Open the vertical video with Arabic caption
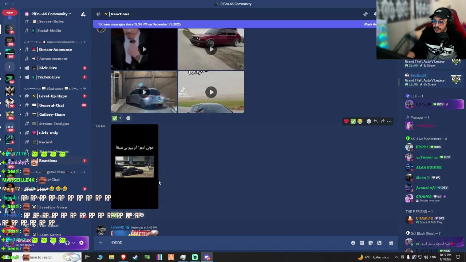This screenshot has height=262, width=466. tap(134, 167)
